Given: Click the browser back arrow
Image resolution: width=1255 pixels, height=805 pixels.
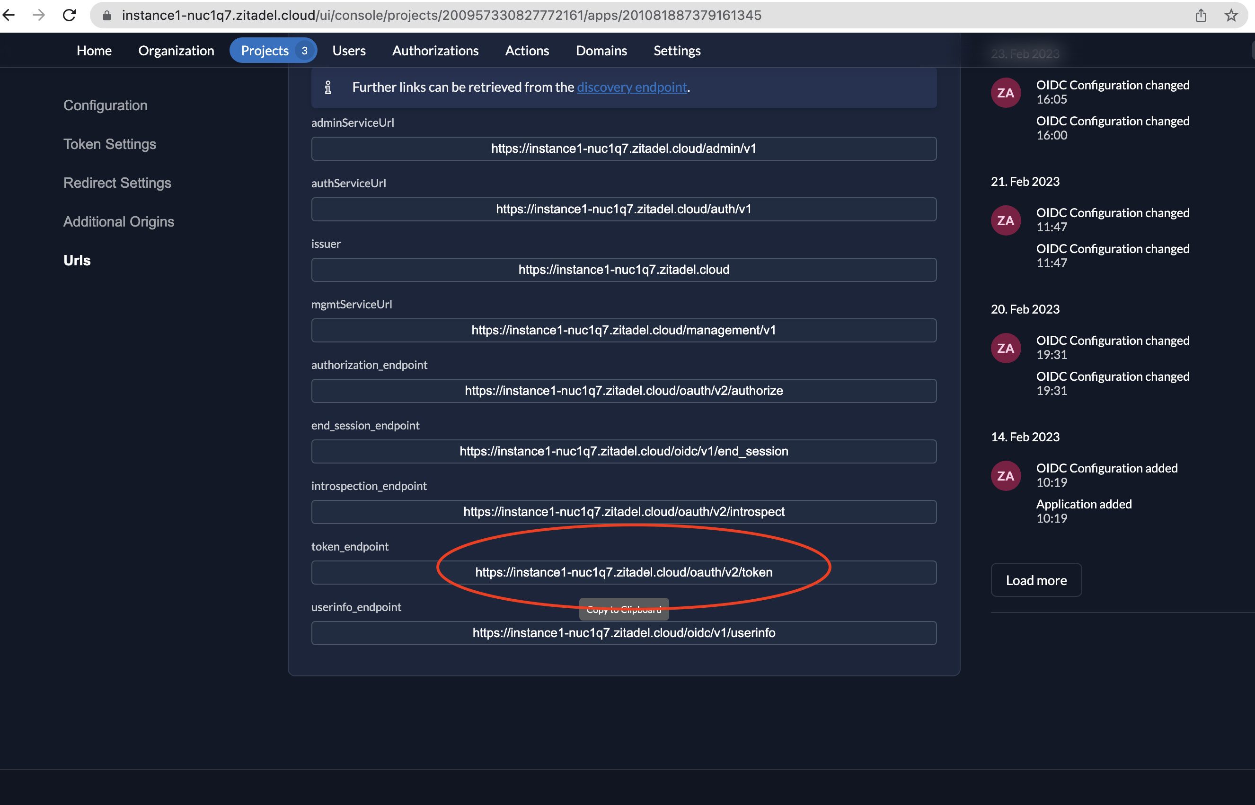Looking at the screenshot, I should [x=9, y=15].
